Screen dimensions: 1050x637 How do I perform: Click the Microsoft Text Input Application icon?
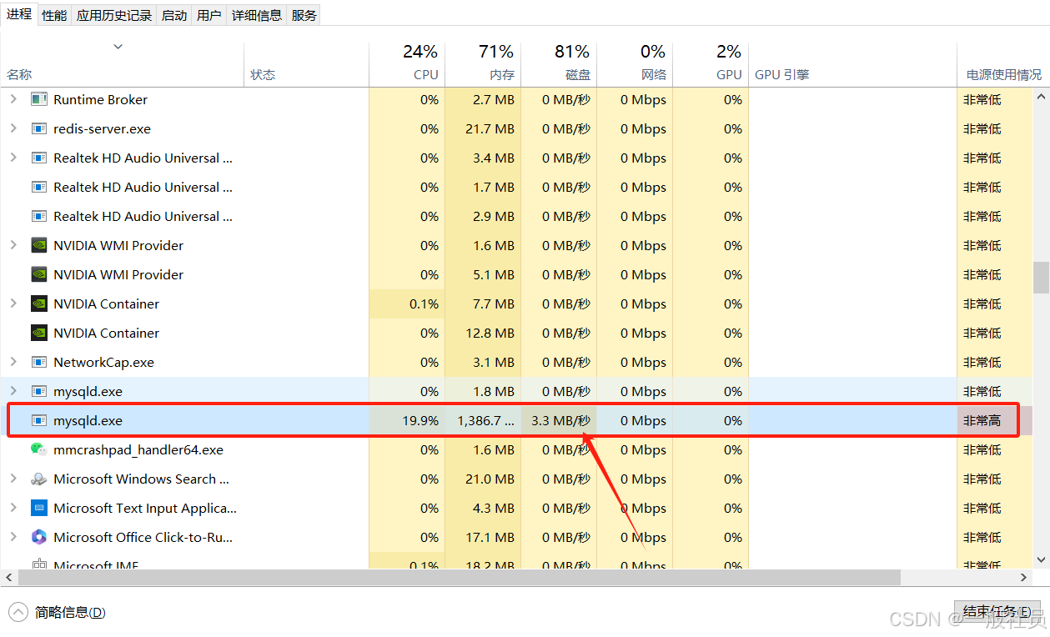39,508
